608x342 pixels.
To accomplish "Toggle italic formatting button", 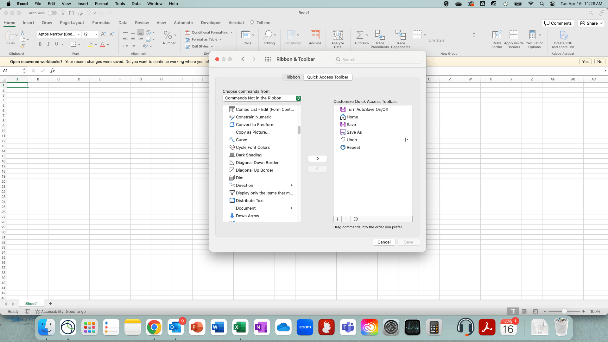I will 48,44.
